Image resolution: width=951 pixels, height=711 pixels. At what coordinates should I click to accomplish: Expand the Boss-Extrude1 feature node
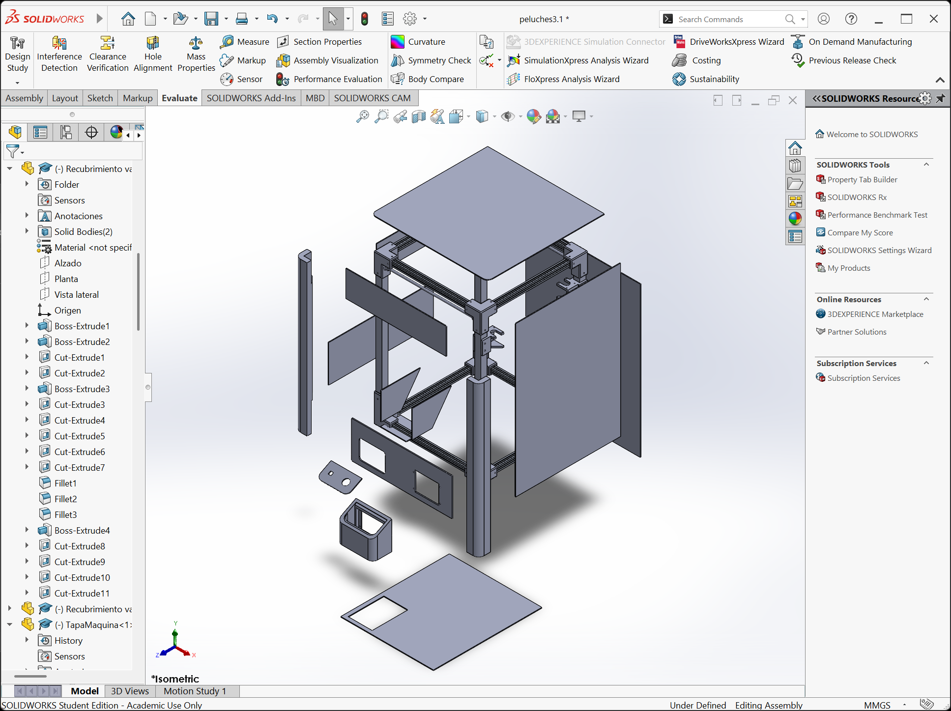point(27,325)
